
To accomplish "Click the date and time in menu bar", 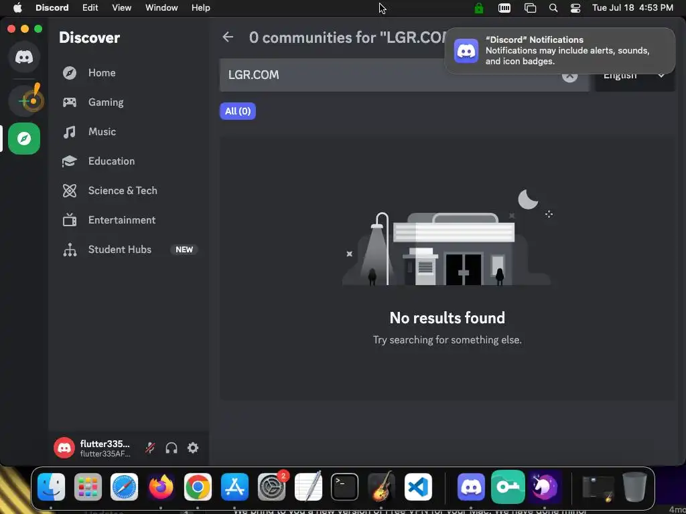I will coord(632,8).
